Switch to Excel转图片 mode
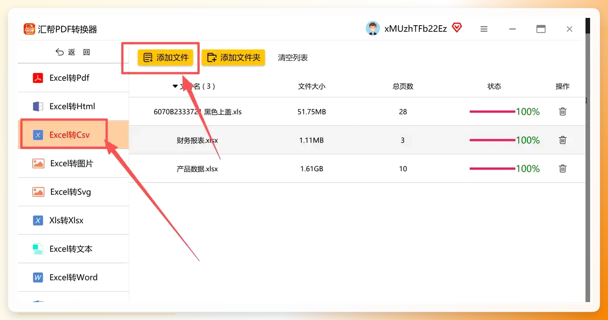The width and height of the screenshot is (608, 320). coord(73,163)
